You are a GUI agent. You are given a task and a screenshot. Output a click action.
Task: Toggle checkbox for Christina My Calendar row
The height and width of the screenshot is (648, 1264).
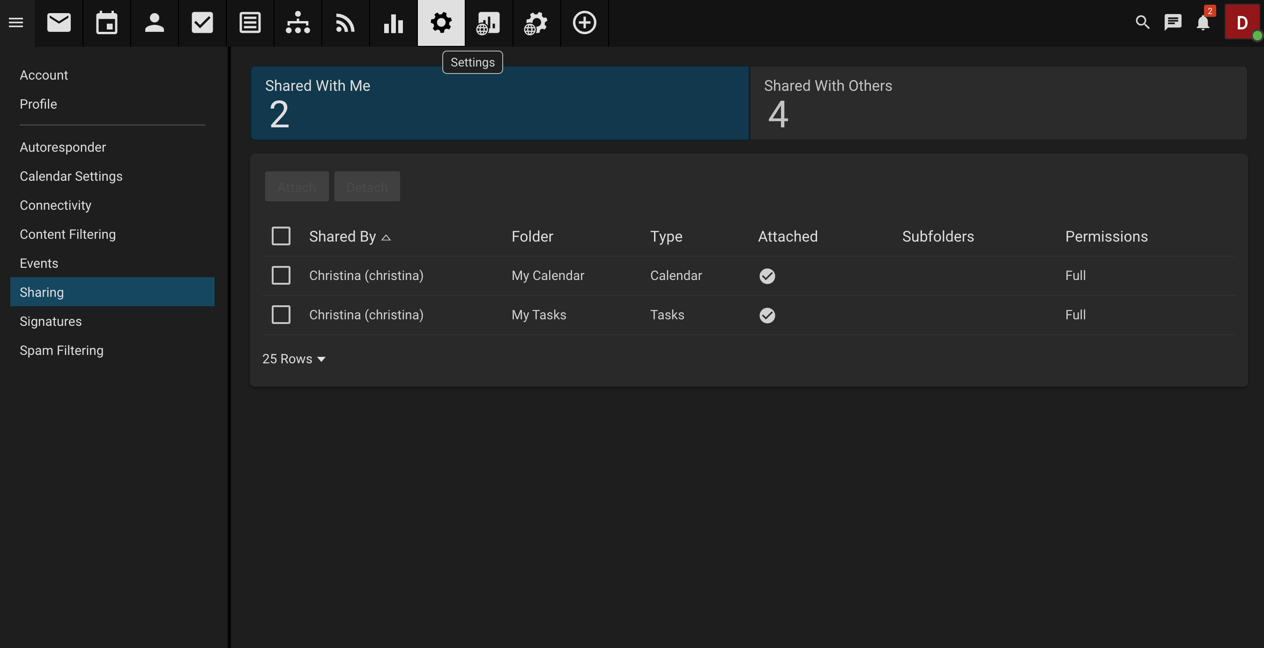[281, 275]
